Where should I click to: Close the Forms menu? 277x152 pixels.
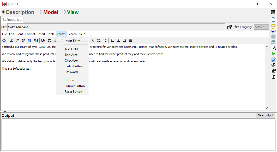point(61,34)
